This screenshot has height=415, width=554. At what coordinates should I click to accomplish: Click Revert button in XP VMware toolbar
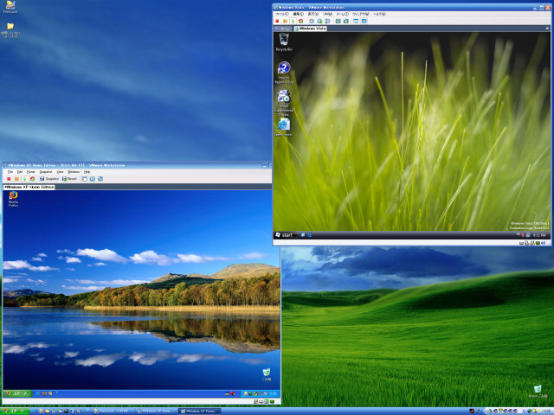click(x=69, y=179)
